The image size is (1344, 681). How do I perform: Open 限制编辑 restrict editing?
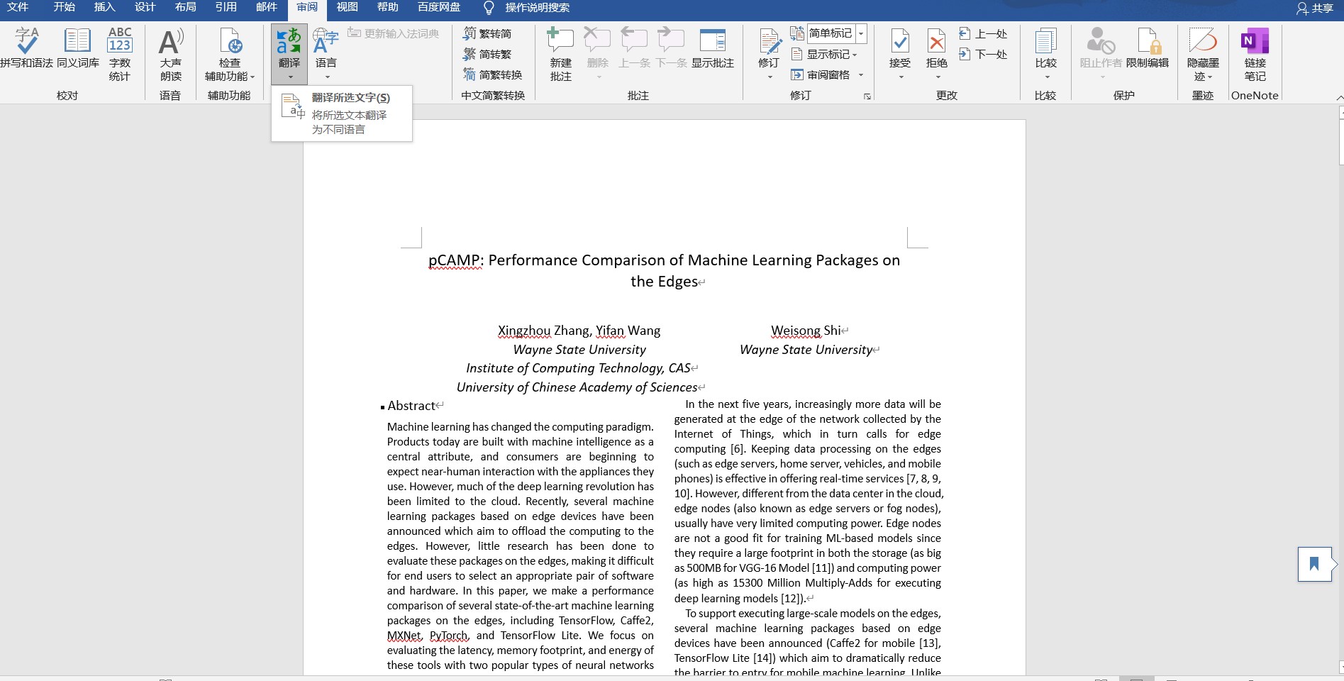click(x=1148, y=48)
